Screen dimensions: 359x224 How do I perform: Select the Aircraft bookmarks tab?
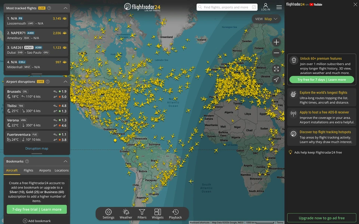[x=12, y=170]
